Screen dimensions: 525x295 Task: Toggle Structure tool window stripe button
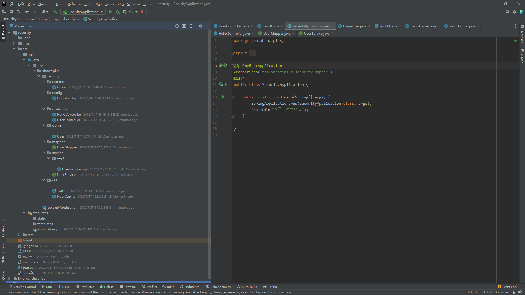[3, 228]
